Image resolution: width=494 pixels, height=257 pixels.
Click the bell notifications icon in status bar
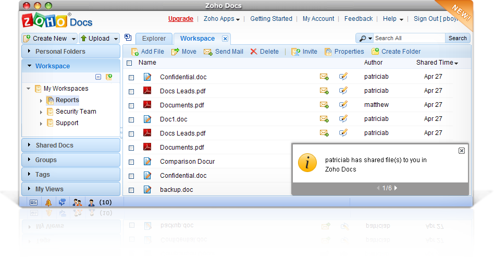(48, 202)
